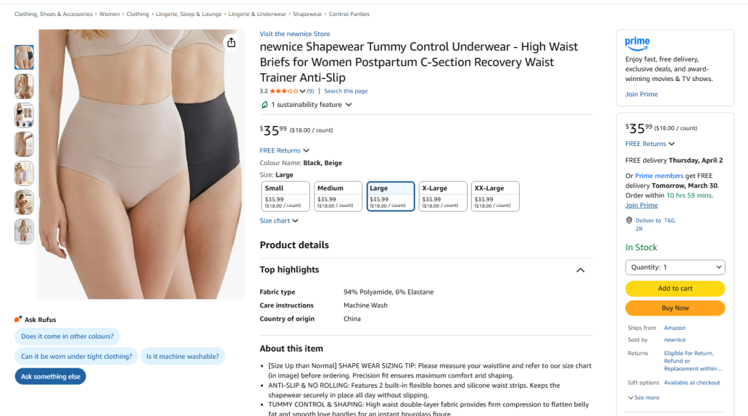Expand See more seller details
748x416 pixels.
tap(644, 397)
